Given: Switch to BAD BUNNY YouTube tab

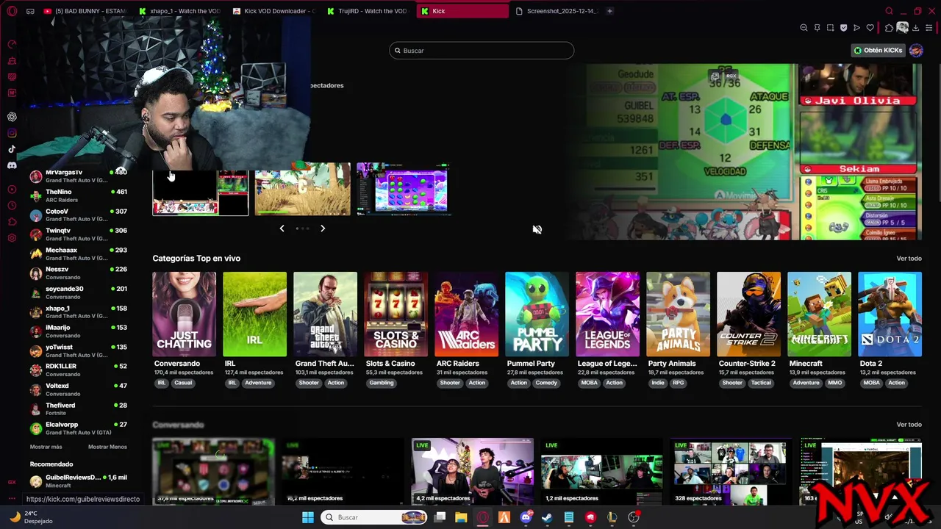Looking at the screenshot, I should tap(85, 11).
